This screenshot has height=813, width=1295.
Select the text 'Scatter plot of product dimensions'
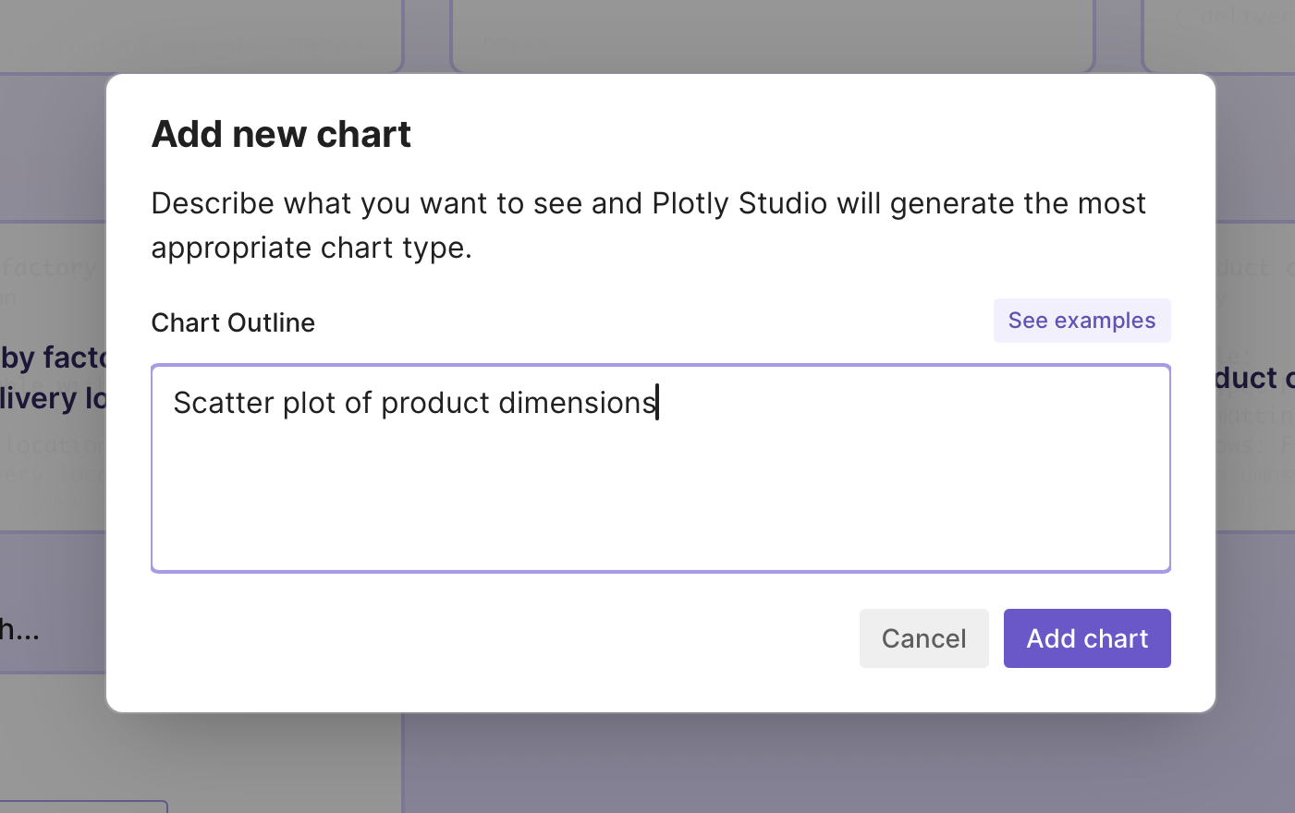(x=413, y=403)
